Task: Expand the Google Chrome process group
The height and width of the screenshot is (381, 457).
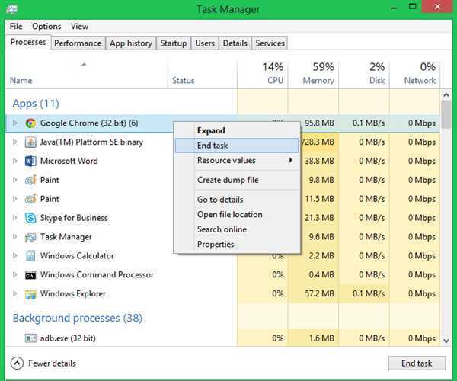Action: click(x=15, y=123)
